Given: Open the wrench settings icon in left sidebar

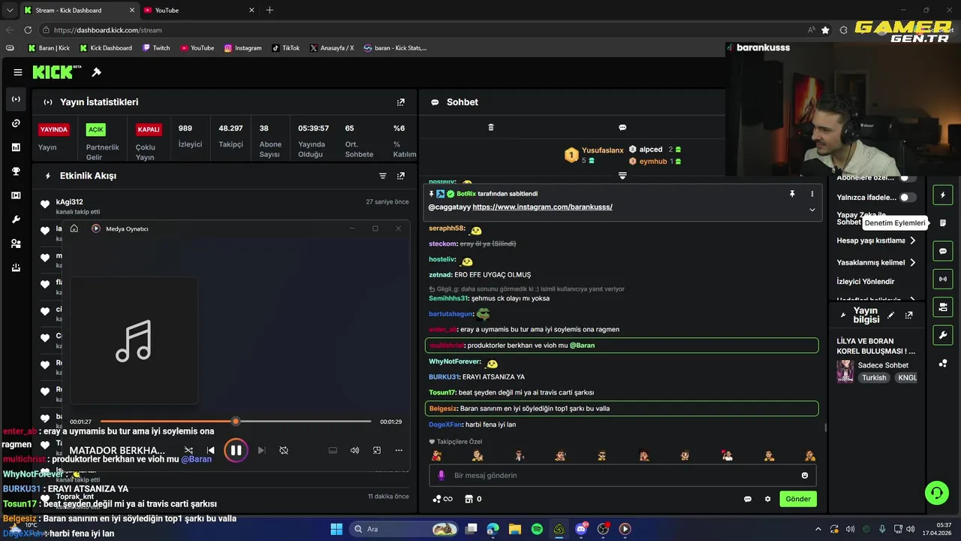Looking at the screenshot, I should click(x=16, y=219).
